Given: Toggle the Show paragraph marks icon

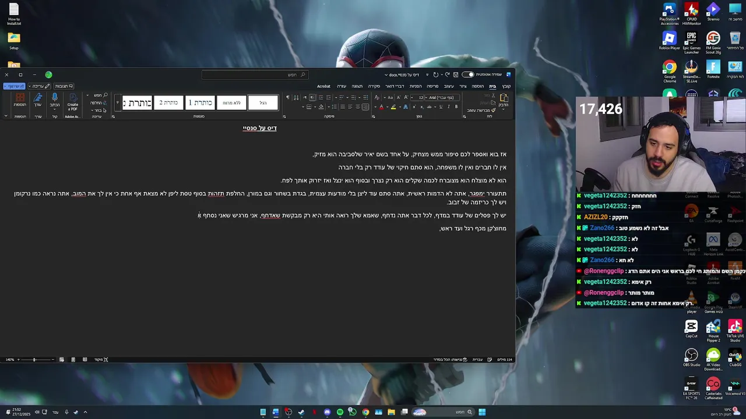Looking at the screenshot, I should click(288, 98).
